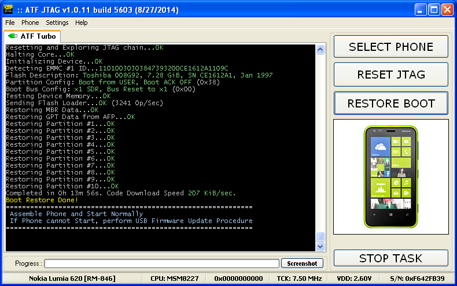Click 'Detecting EMMC #1 ID' log line

(x=117, y=68)
